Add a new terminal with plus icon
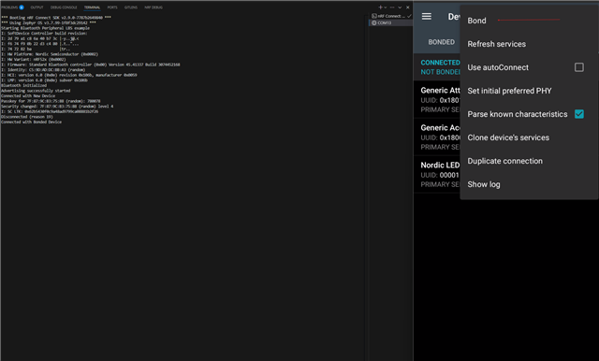This screenshot has height=361, width=599. pyautogui.click(x=380, y=7)
